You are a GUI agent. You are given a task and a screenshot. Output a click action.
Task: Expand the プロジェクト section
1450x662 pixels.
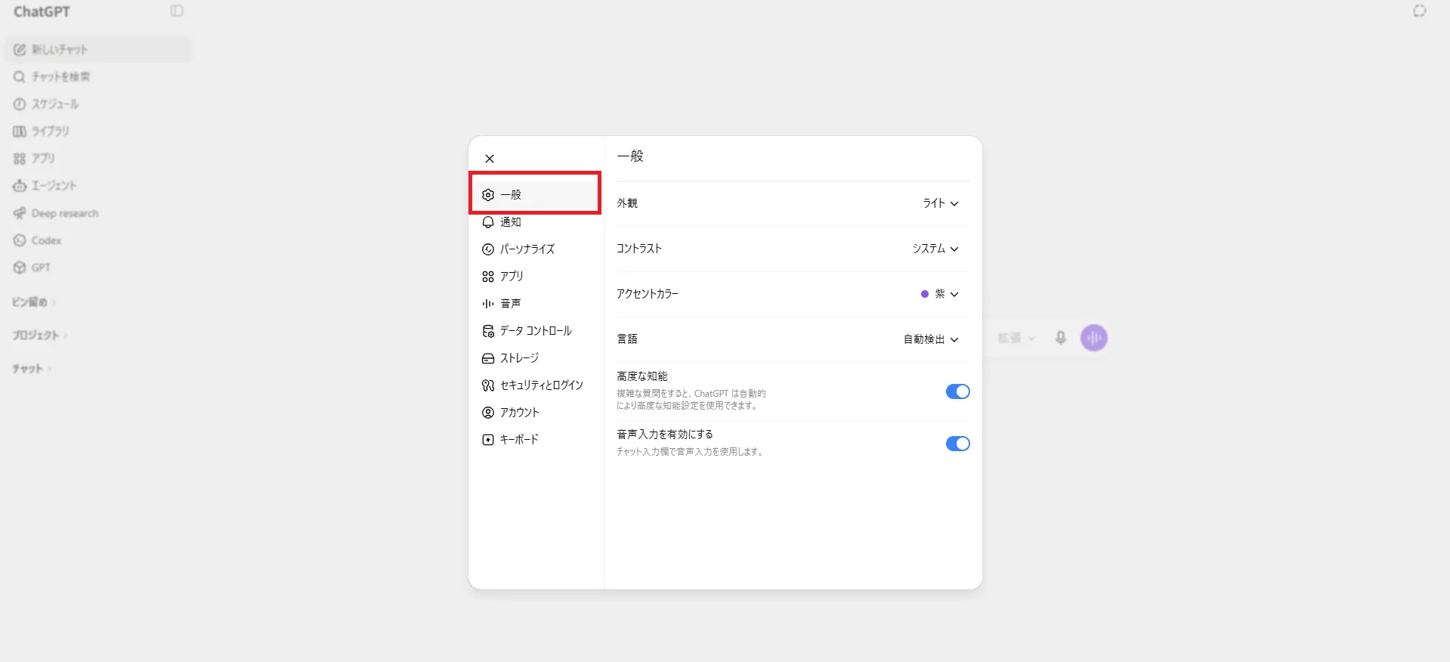(x=39, y=336)
